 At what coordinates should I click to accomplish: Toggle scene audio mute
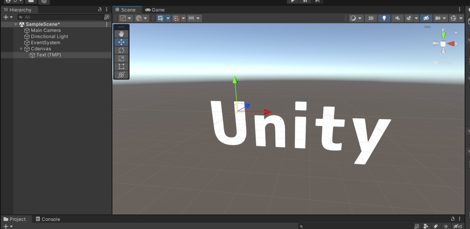point(397,18)
